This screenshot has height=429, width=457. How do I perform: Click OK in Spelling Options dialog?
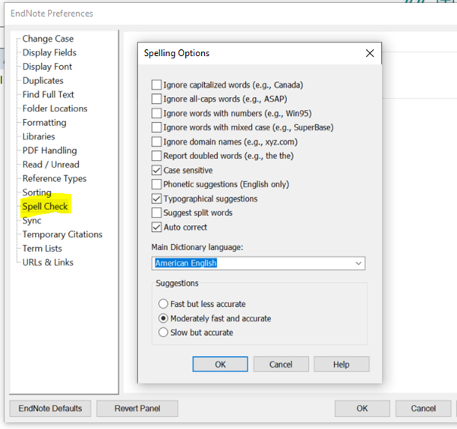tap(220, 365)
